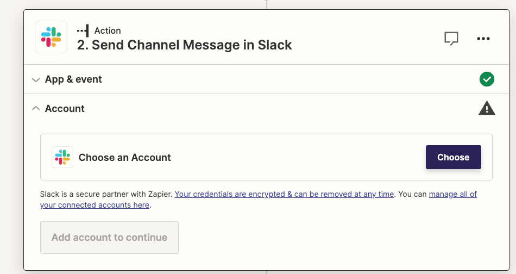Click the disabled Add account to continue button
The image size is (516, 274).
(109, 238)
